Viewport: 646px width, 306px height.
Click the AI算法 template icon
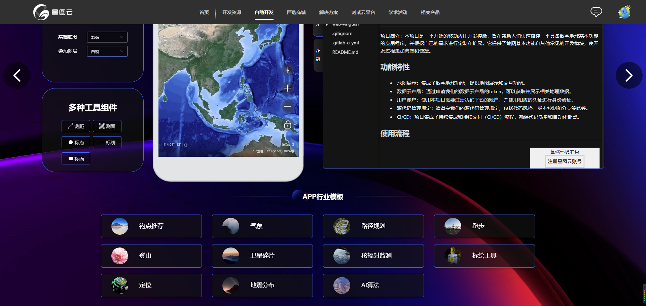[342, 285]
